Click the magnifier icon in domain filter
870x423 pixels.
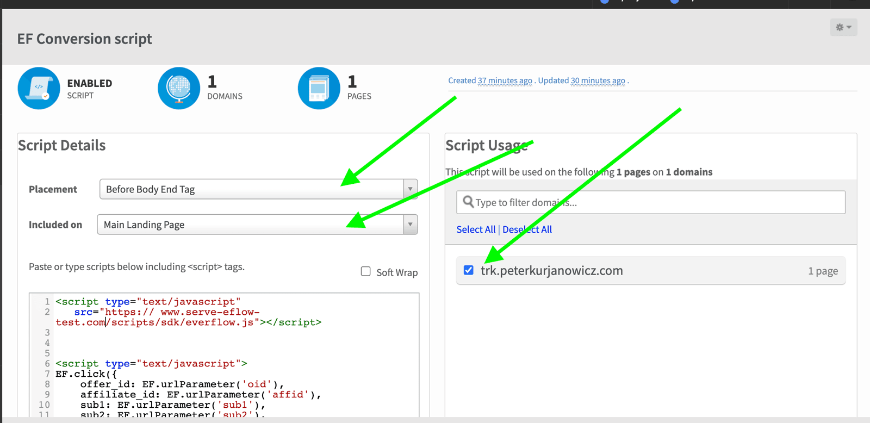click(x=468, y=202)
